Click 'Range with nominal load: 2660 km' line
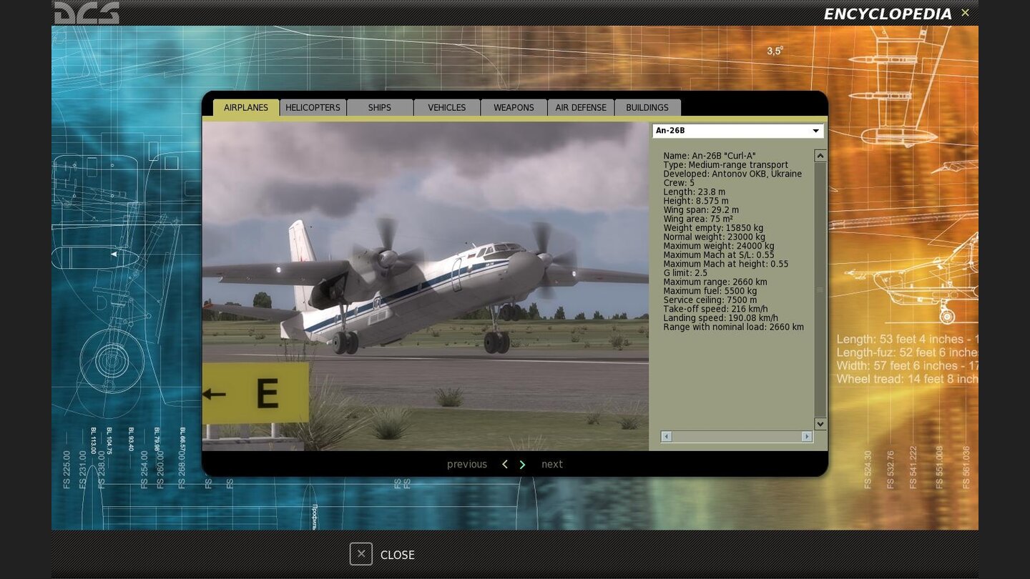The image size is (1030, 579). (733, 327)
